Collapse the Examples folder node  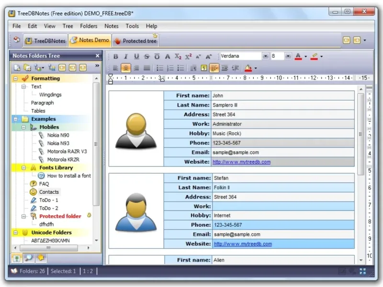point(16,119)
